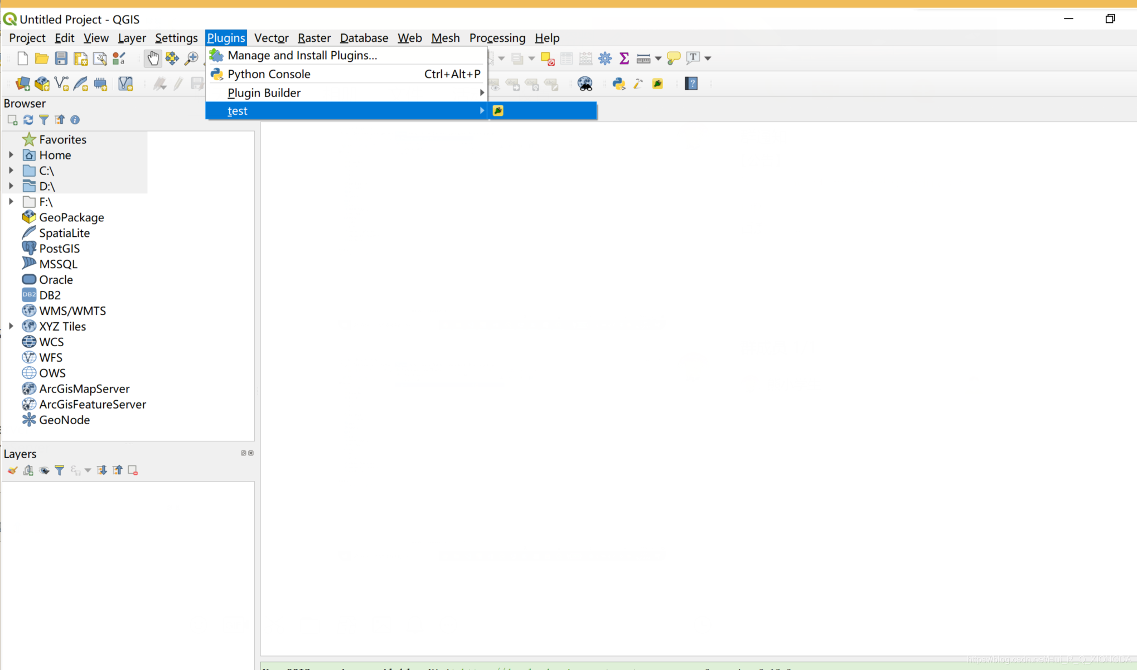Expand the Home tree node

(11, 155)
